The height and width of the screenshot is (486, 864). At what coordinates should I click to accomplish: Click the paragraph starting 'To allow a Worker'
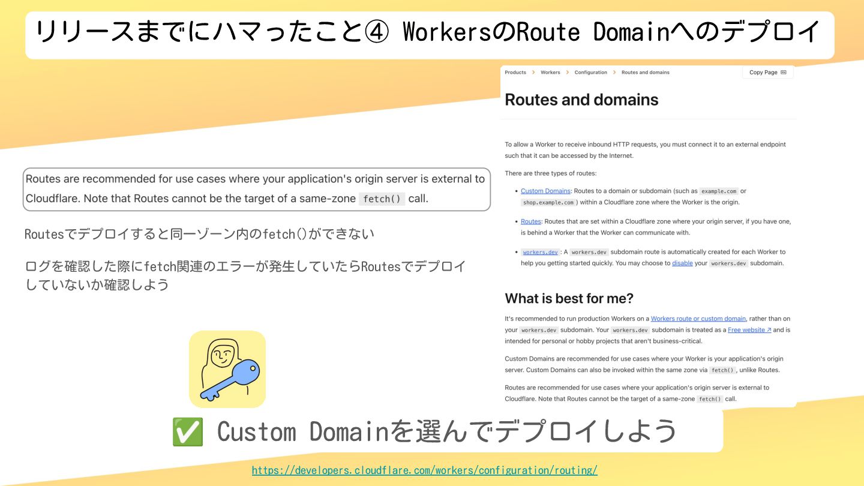645,150
